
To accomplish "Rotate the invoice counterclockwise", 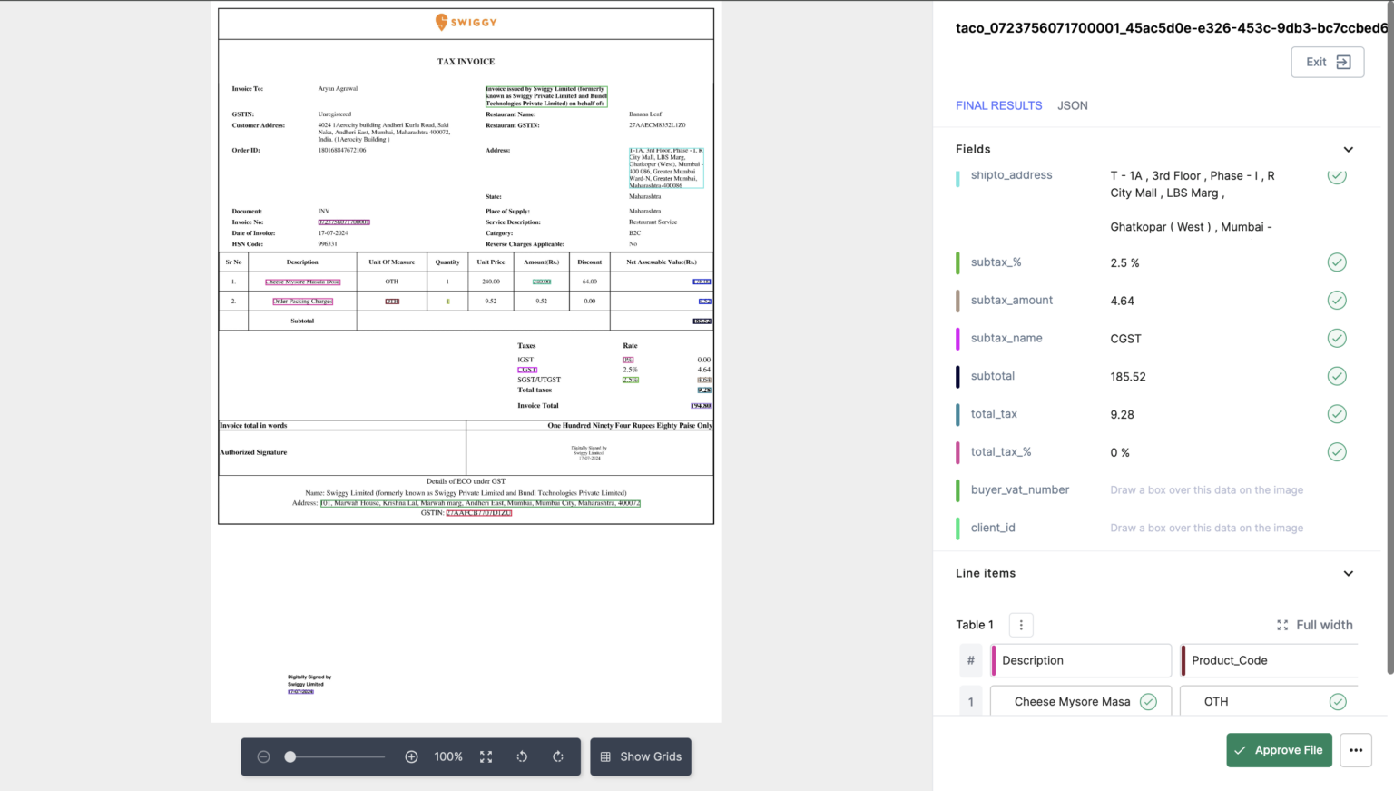I will coord(522,756).
